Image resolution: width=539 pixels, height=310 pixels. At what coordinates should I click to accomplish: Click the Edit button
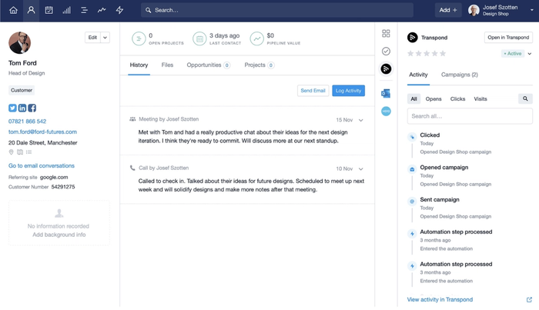93,38
